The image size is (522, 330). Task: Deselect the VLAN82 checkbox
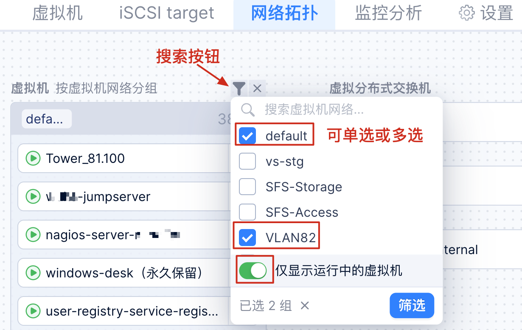pyautogui.click(x=248, y=238)
